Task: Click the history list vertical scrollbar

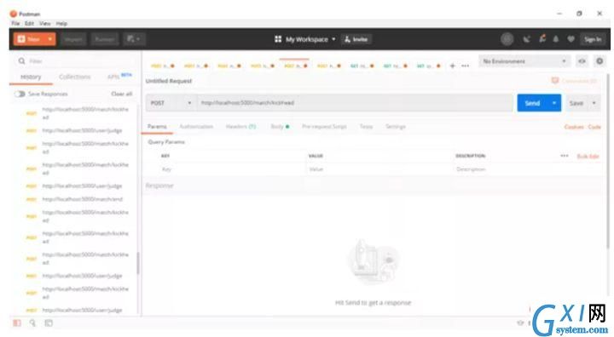Action: click(x=138, y=263)
